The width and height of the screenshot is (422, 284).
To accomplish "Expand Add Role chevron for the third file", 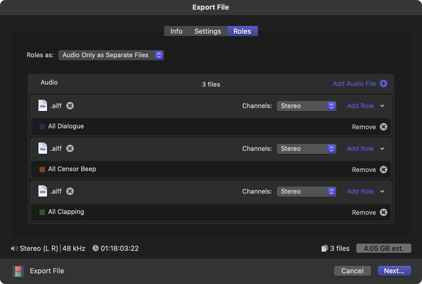I will tap(382, 191).
